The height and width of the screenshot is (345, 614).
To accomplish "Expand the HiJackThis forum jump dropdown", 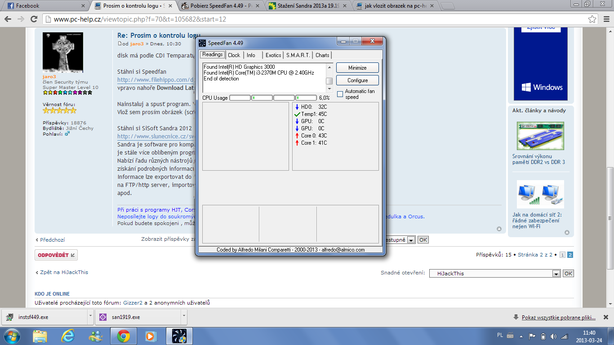I will 556,274.
